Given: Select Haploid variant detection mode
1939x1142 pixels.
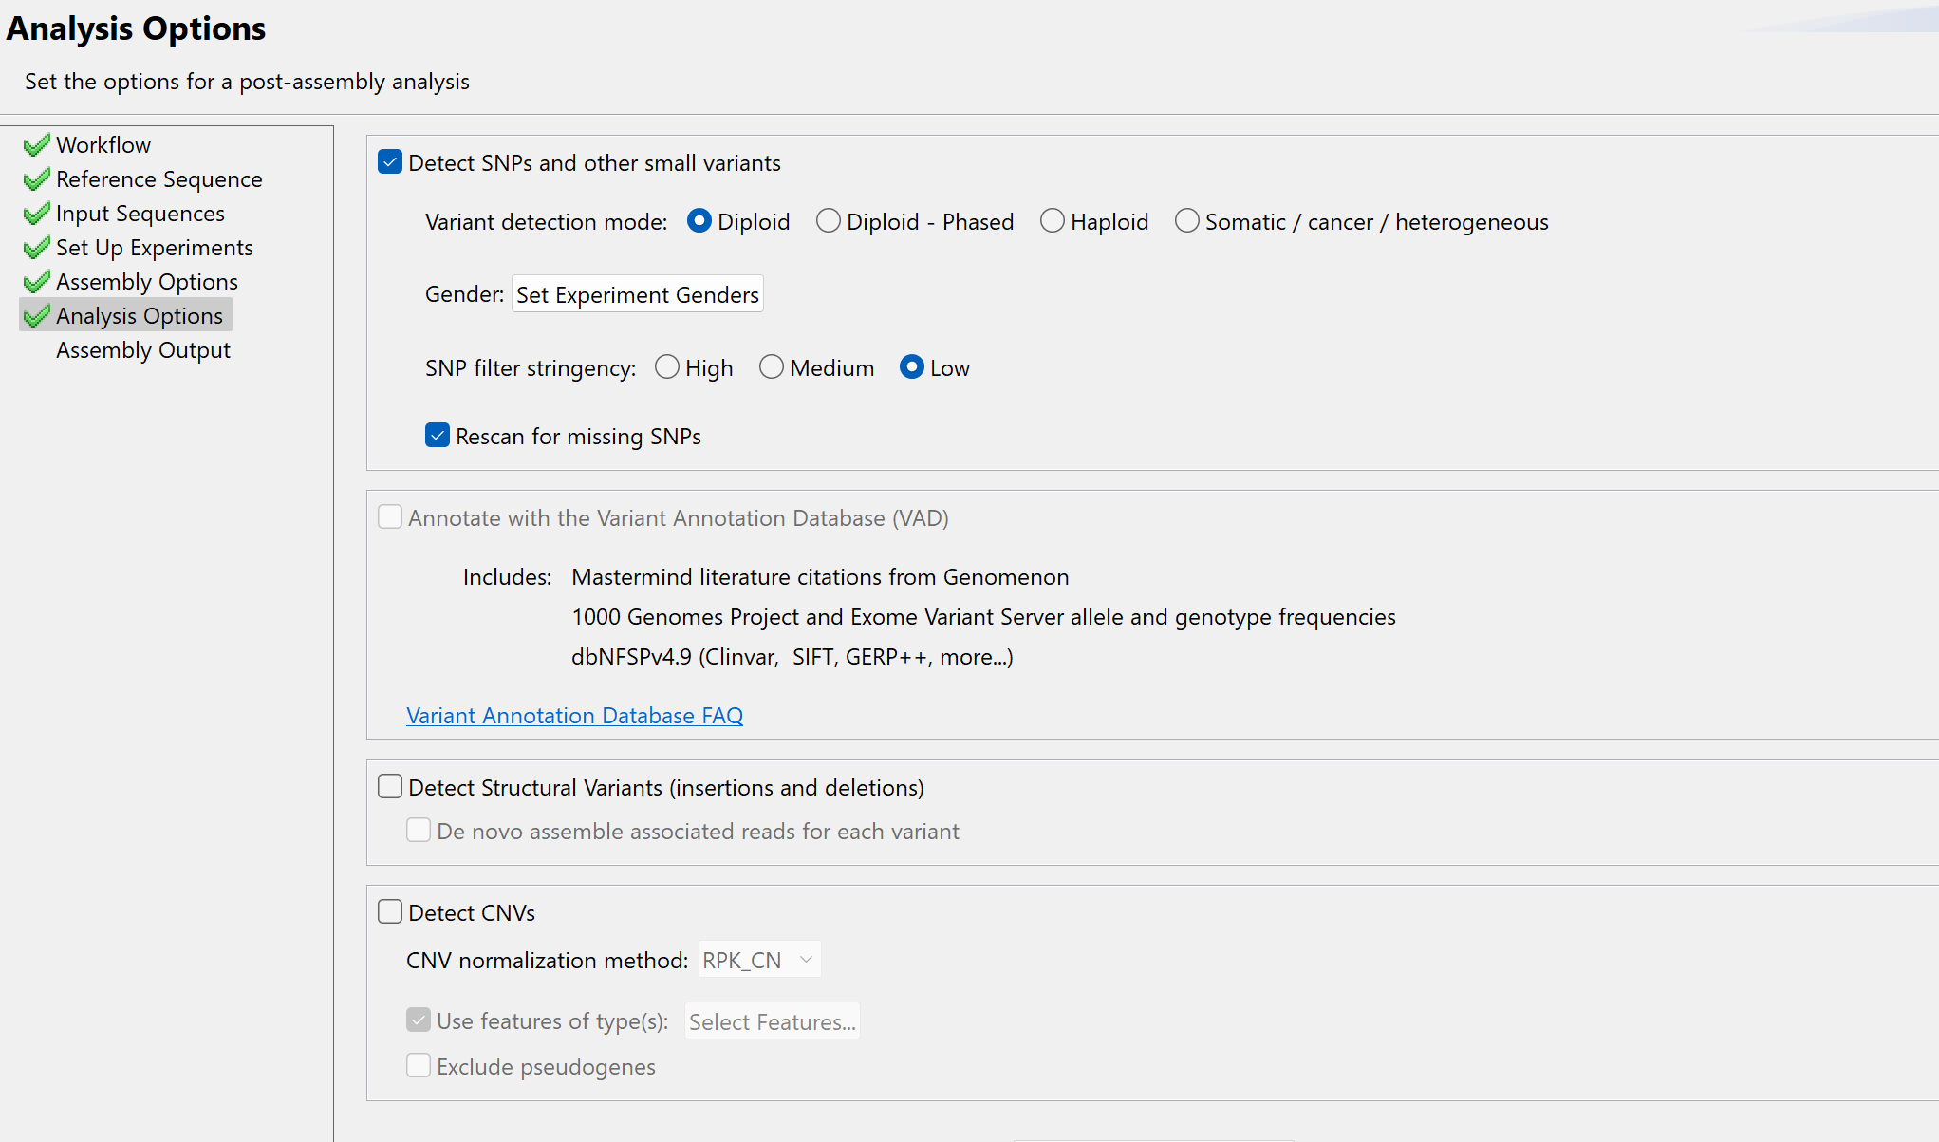Looking at the screenshot, I should pos(1052,220).
